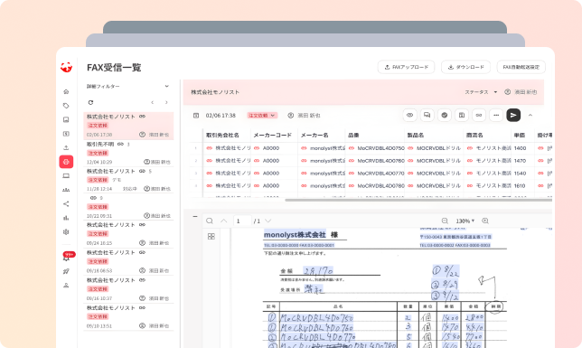Select FAX entry dated 02/06 17:38
582x348 pixels.
(128, 126)
